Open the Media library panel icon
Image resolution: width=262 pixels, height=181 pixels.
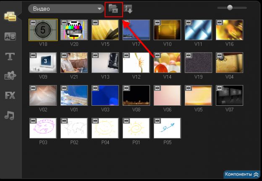[x=10, y=16]
